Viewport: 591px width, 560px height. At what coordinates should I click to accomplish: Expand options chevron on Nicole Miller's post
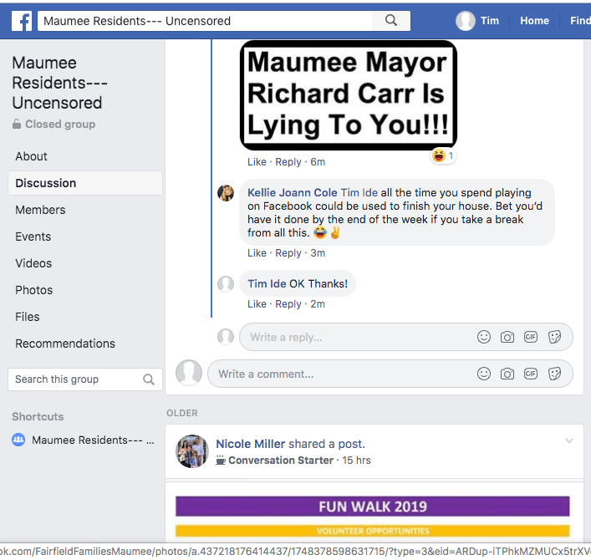click(x=569, y=440)
